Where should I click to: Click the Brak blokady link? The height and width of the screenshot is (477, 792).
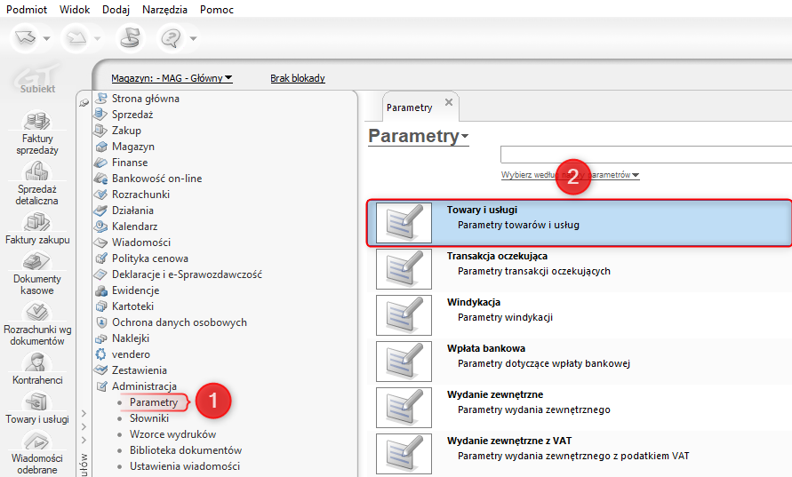click(298, 78)
